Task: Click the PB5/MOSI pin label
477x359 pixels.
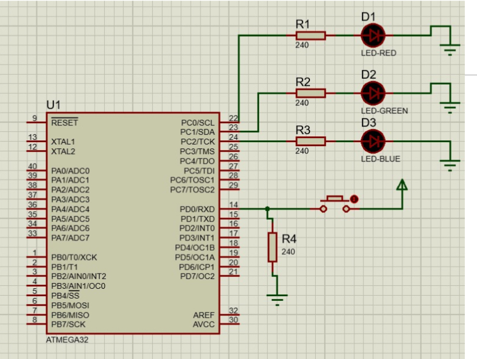Action: click(70, 305)
